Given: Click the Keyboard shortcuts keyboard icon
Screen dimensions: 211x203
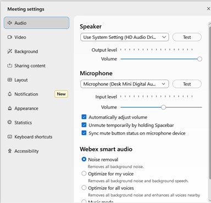Looking at the screenshot, I should pyautogui.click(x=10, y=137).
